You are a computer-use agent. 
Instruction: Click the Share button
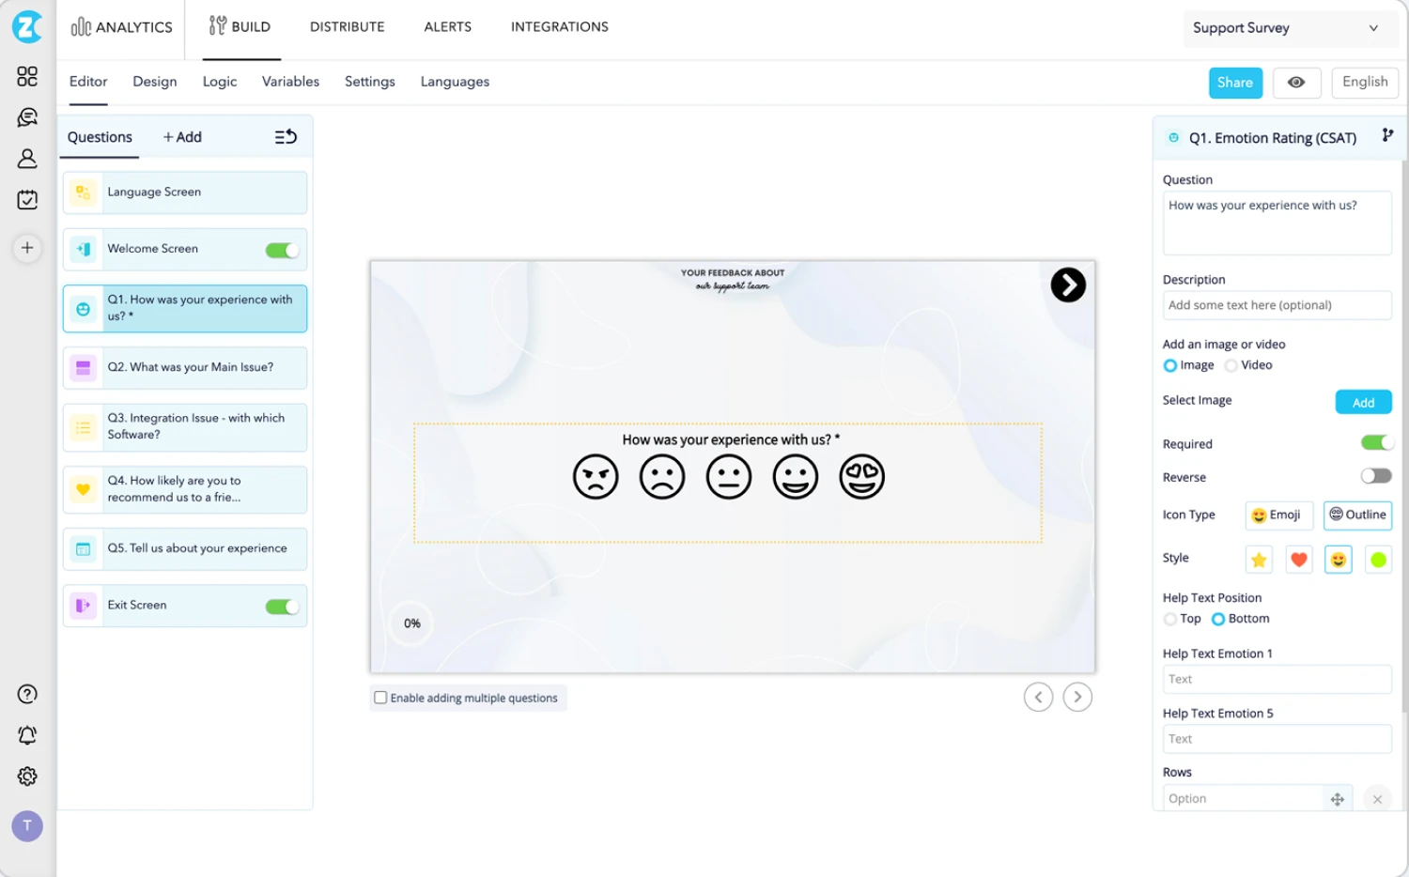pos(1235,83)
